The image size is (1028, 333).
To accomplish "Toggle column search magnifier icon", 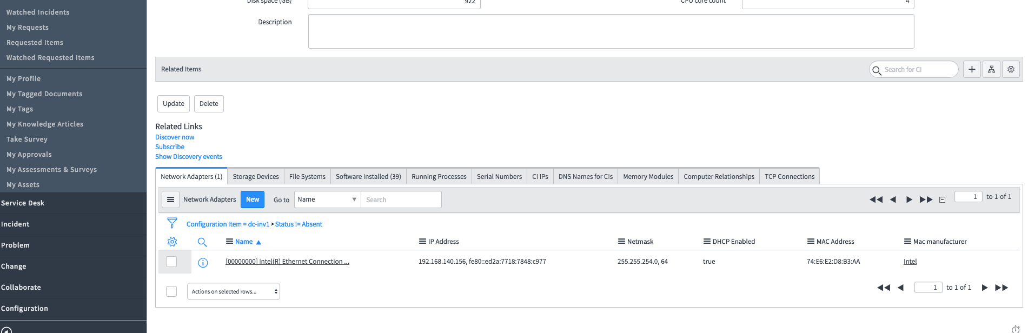I will pyautogui.click(x=202, y=242).
